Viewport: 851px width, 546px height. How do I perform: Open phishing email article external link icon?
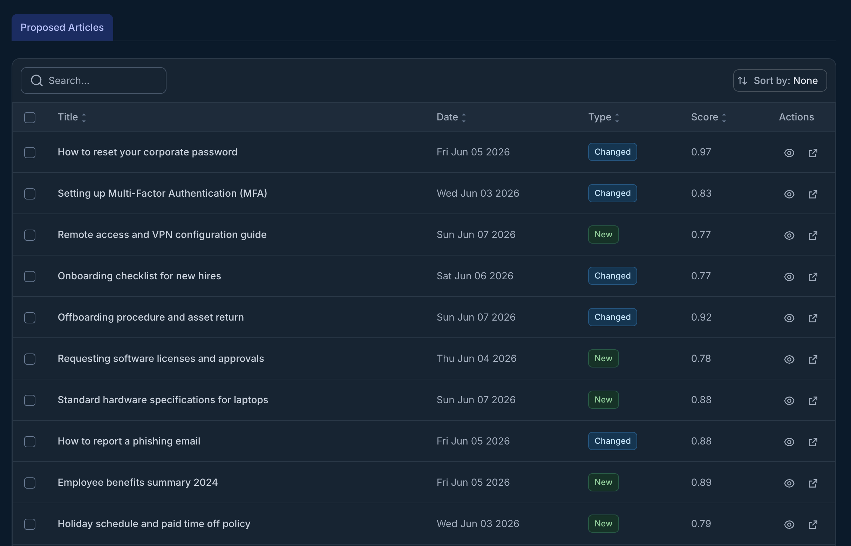pyautogui.click(x=813, y=442)
